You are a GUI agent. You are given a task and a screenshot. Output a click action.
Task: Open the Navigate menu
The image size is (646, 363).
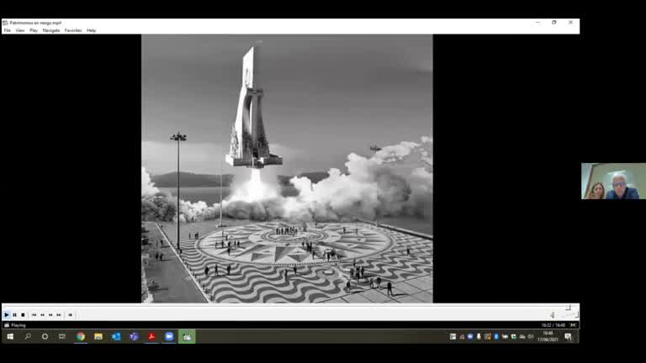[x=51, y=30]
